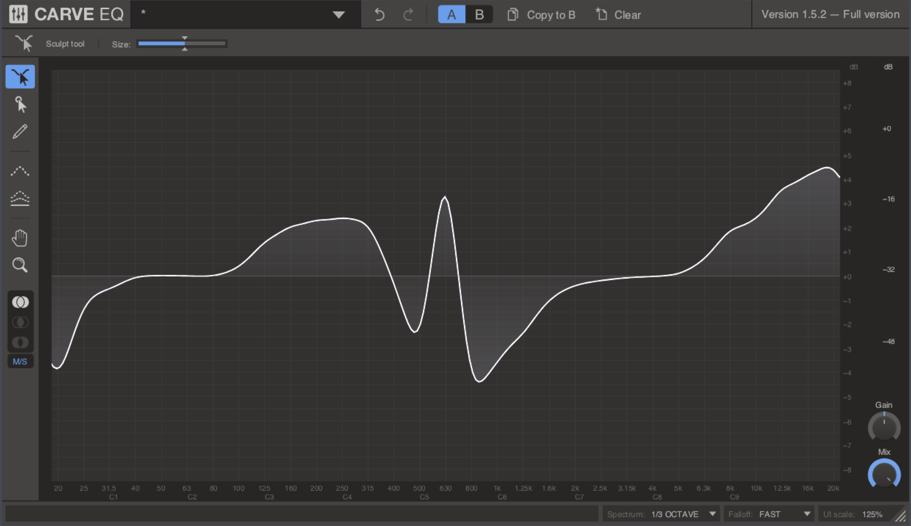Select the stereo overlapping circles channel mode
Screen dimensions: 911x526
(x=20, y=302)
